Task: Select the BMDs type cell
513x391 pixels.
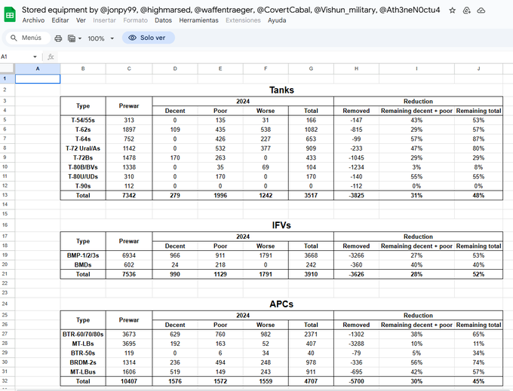Action: (x=83, y=265)
